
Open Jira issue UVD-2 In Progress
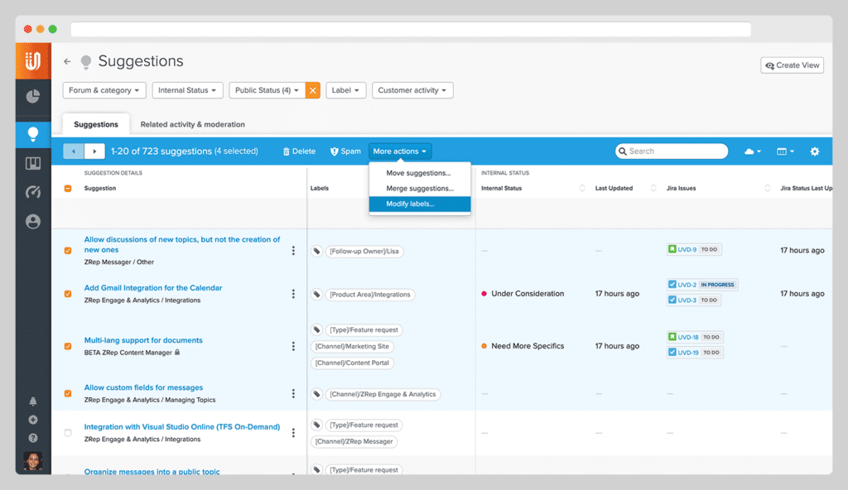702,285
